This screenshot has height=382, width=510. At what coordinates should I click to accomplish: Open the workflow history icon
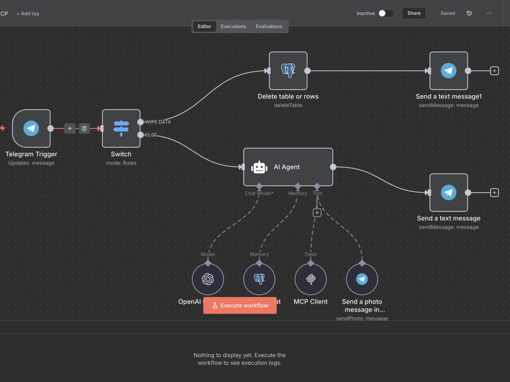point(469,13)
